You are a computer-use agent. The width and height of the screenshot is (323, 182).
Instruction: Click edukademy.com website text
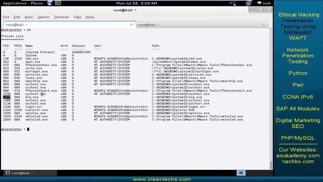(298, 156)
